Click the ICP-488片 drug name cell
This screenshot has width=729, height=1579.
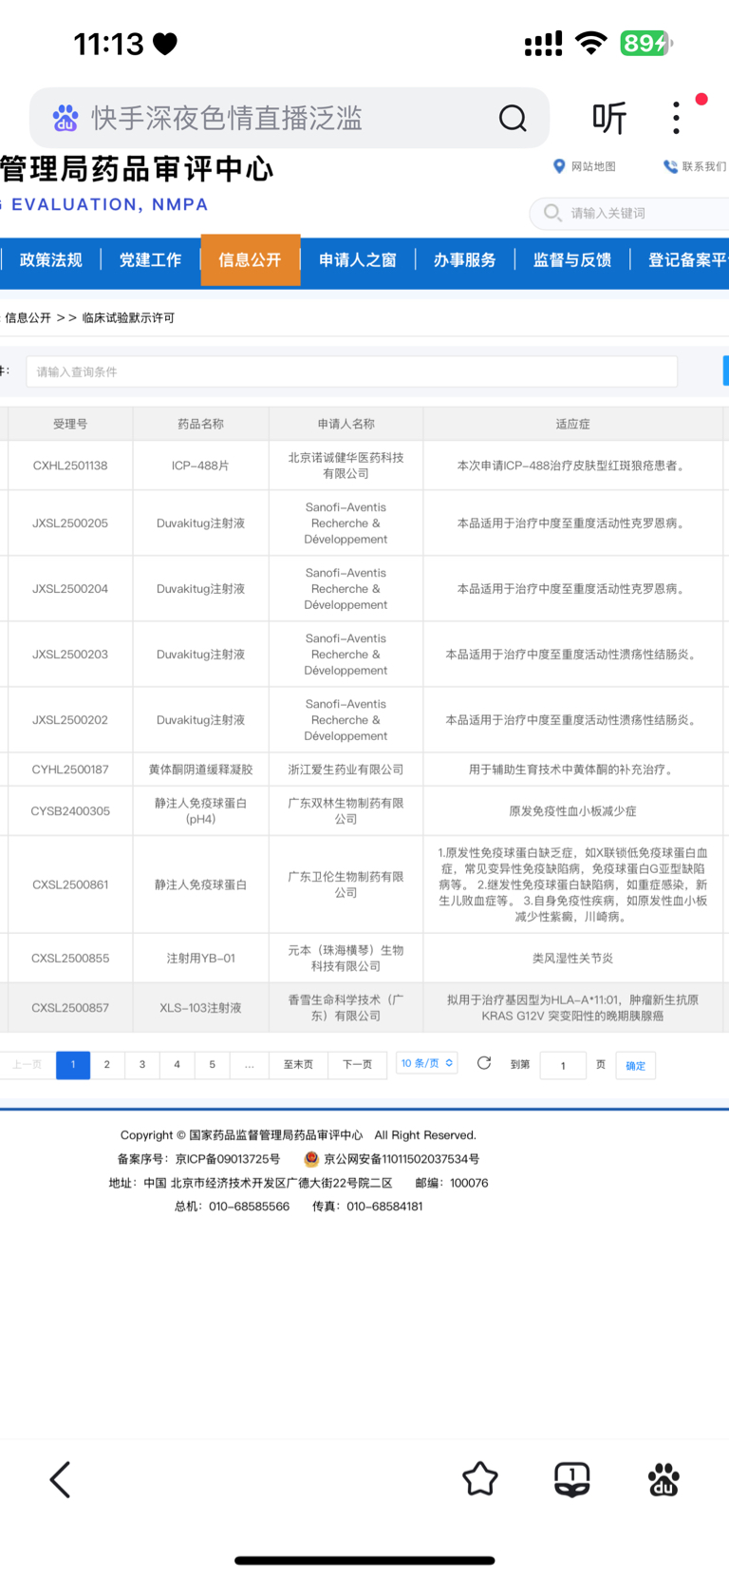coord(201,466)
